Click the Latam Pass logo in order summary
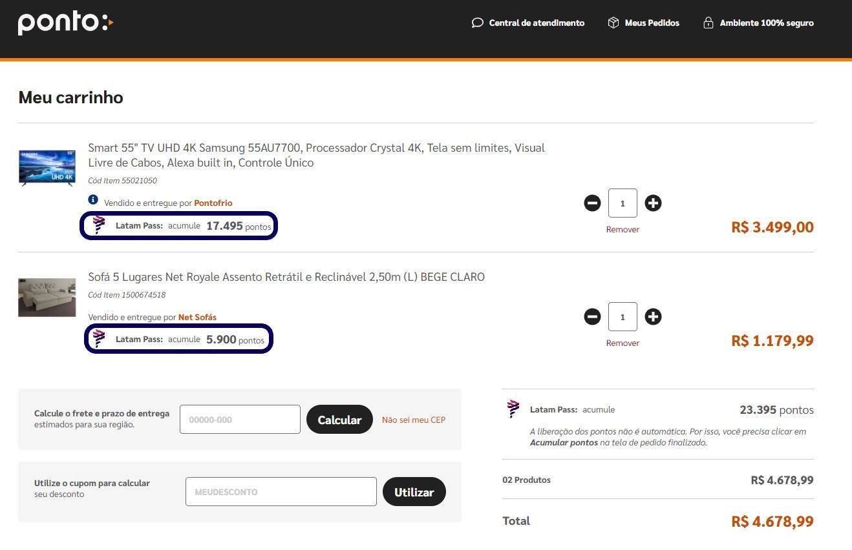852x550 pixels. (513, 409)
